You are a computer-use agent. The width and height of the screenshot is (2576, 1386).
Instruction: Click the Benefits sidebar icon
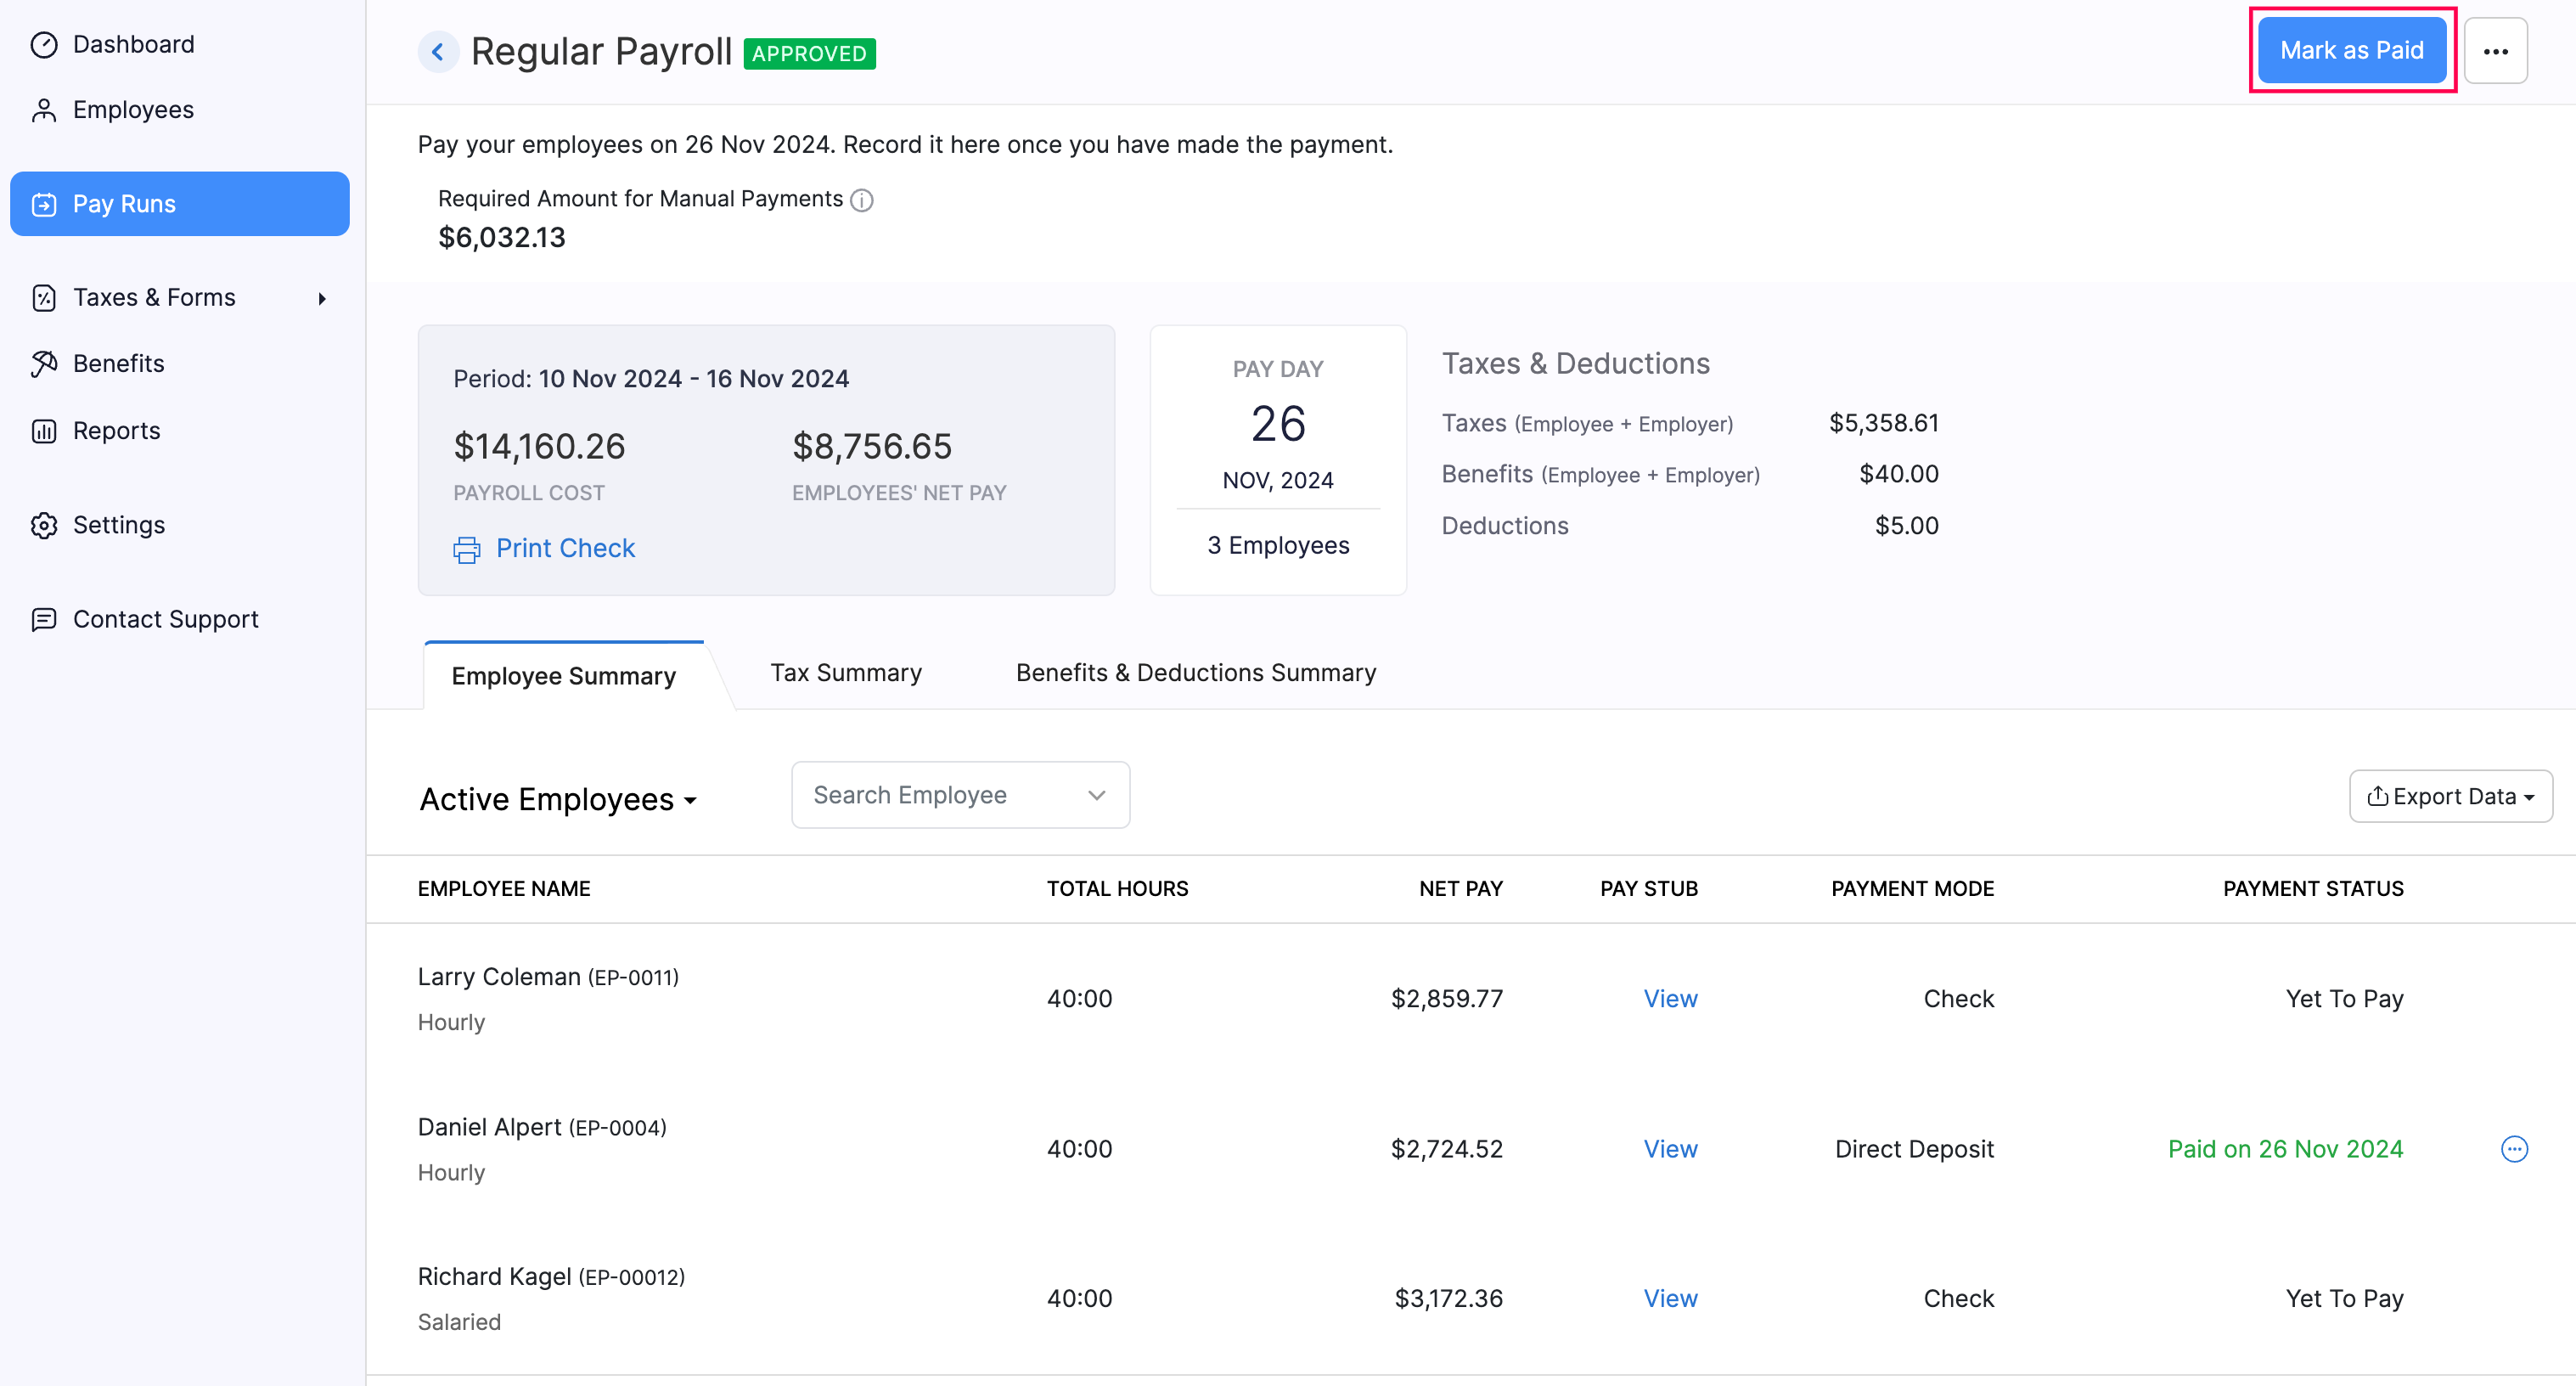click(x=44, y=363)
